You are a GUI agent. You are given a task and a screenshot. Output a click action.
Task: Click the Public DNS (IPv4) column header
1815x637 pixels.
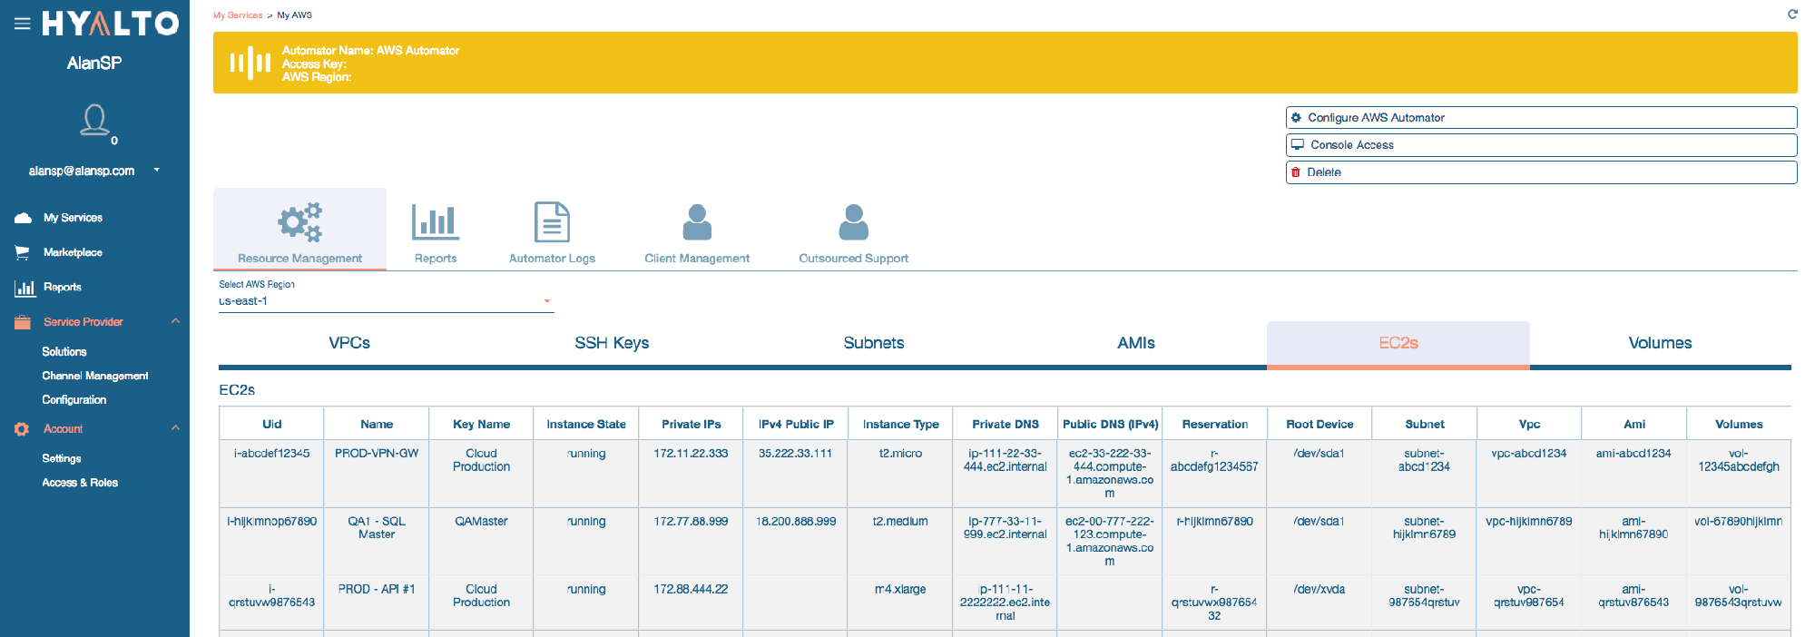point(1110,424)
